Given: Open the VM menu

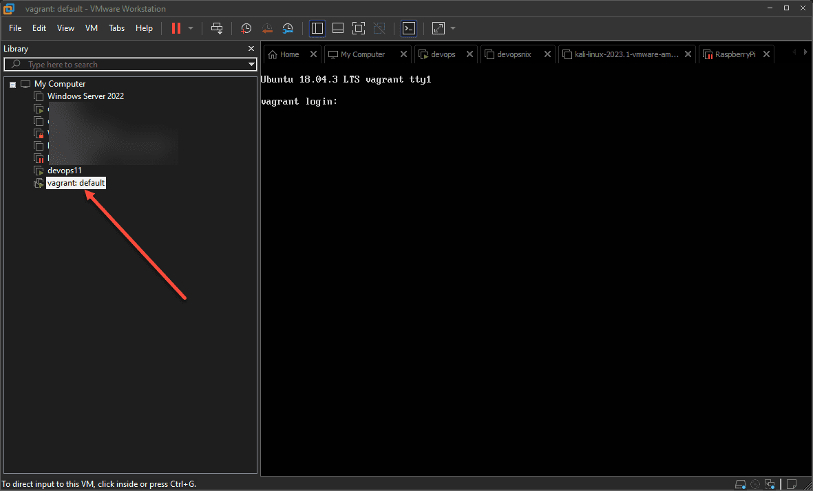Looking at the screenshot, I should click(92, 28).
